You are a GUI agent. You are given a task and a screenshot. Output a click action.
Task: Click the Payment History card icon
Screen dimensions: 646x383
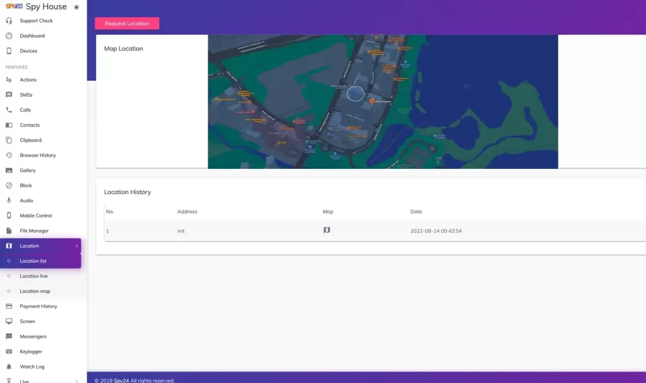click(x=9, y=306)
